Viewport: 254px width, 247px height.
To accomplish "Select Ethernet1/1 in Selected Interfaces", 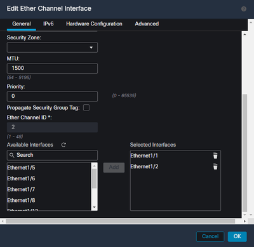I will point(144,156).
